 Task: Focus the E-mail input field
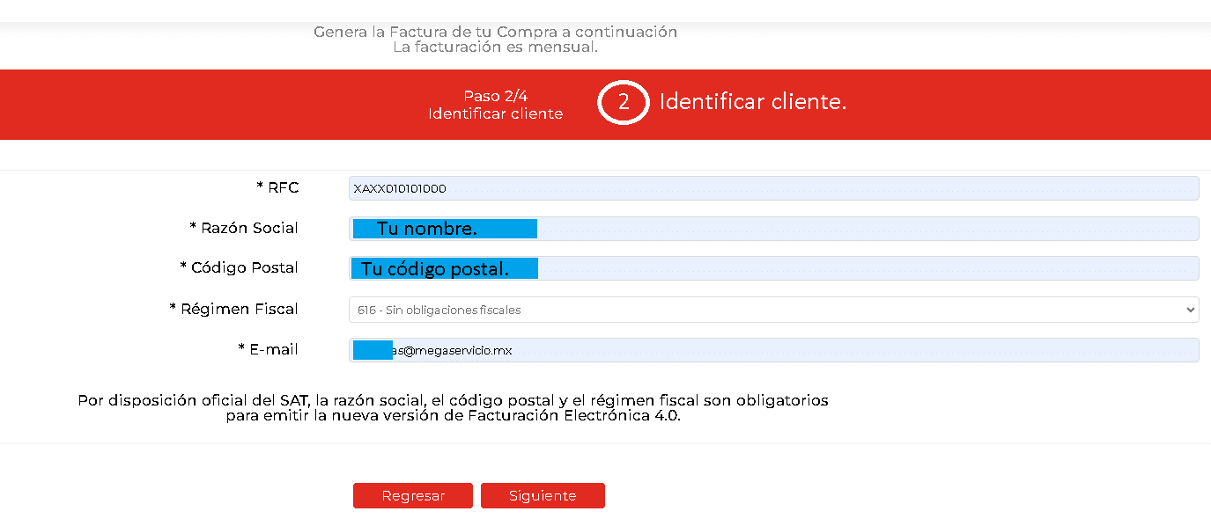[x=773, y=350]
